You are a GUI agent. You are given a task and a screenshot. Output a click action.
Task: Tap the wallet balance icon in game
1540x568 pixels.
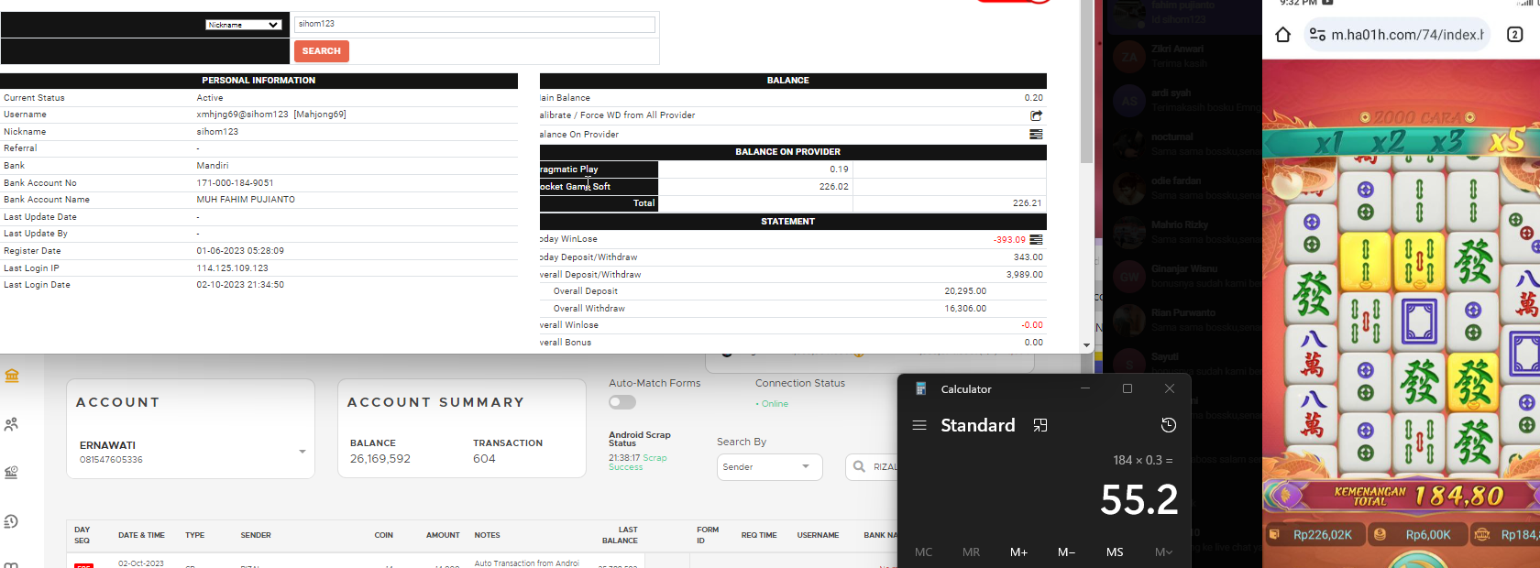tap(1274, 534)
